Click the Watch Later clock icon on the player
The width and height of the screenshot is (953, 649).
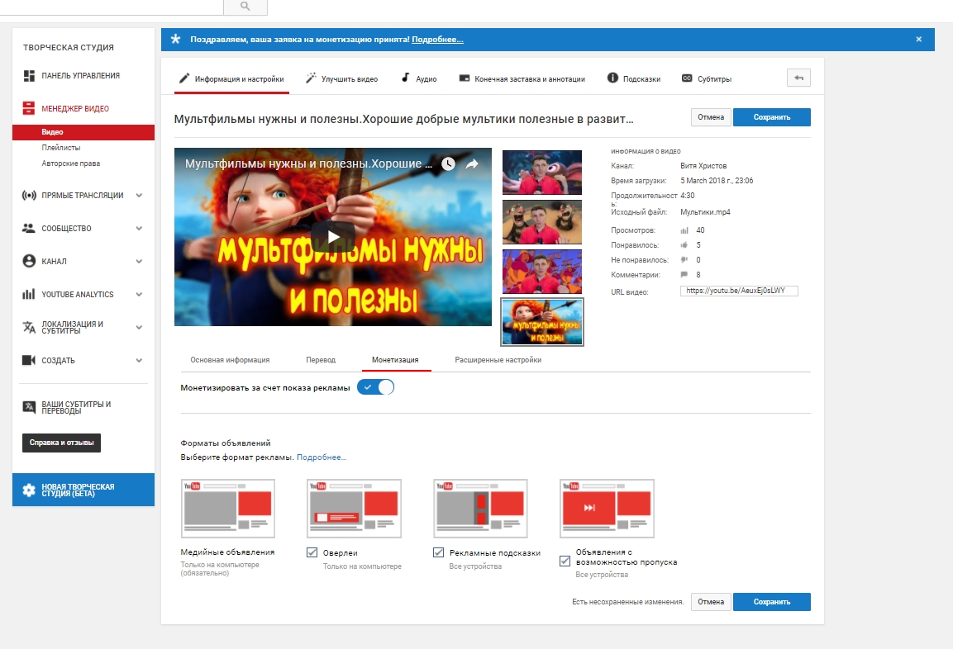tap(448, 164)
